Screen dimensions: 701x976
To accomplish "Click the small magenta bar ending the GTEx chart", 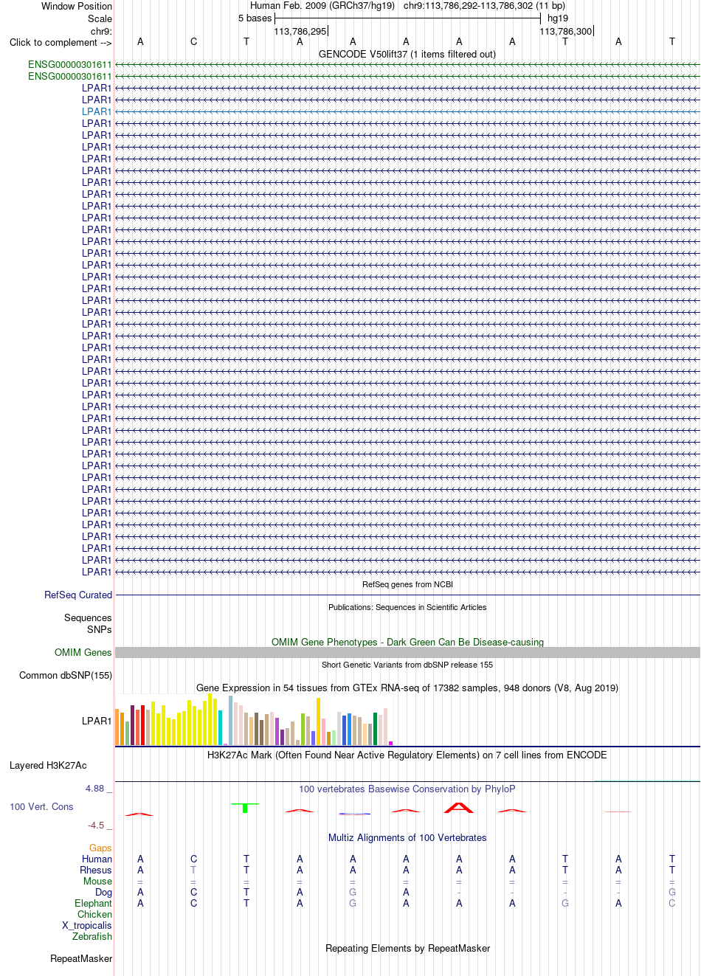I will coord(390,743).
